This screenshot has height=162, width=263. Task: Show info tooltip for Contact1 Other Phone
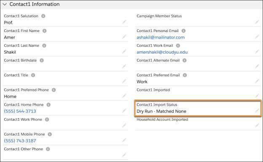tap(48, 149)
